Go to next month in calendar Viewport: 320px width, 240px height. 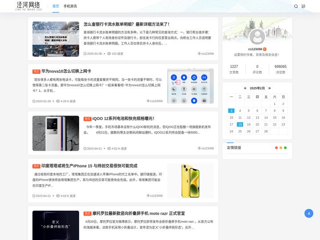tap(269, 88)
